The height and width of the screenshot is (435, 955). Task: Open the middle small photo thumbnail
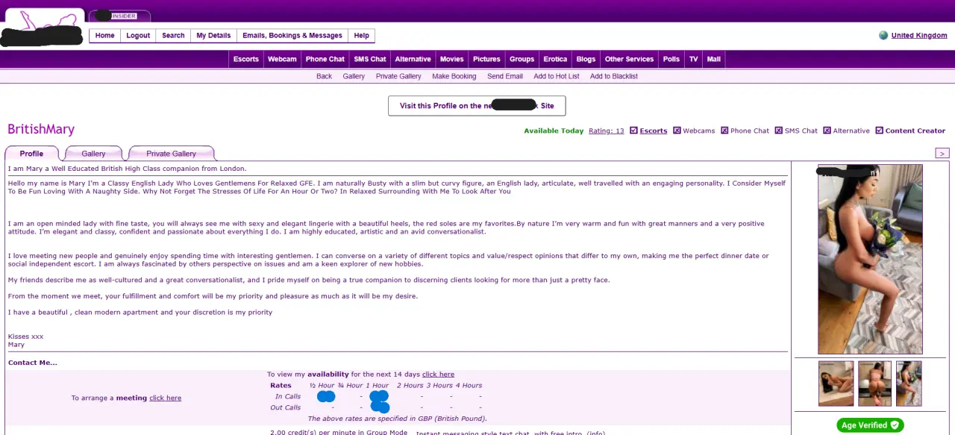[874, 384]
